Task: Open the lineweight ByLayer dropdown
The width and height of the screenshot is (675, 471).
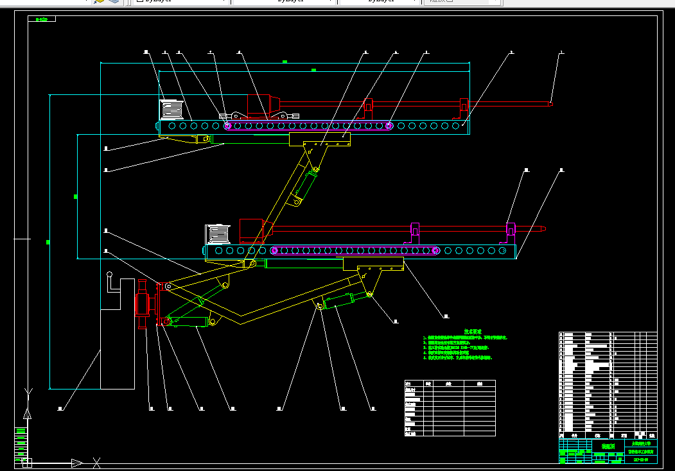Action: pyautogui.click(x=380, y=1)
